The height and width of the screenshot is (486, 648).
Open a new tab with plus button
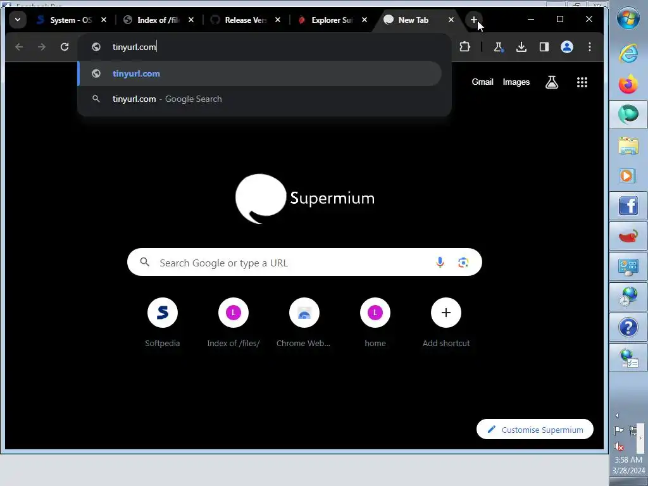473,20
